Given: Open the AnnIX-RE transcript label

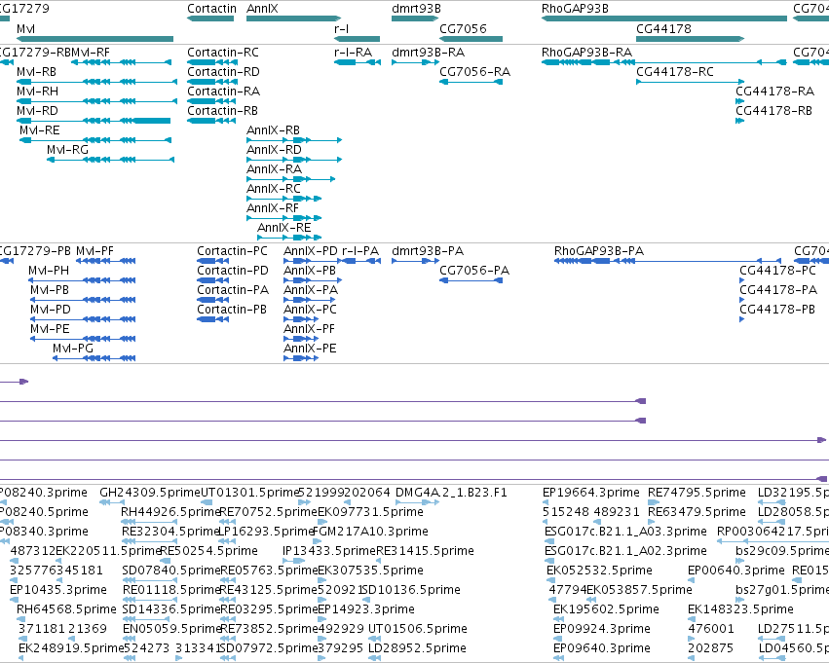Looking at the screenshot, I should click(x=283, y=228).
